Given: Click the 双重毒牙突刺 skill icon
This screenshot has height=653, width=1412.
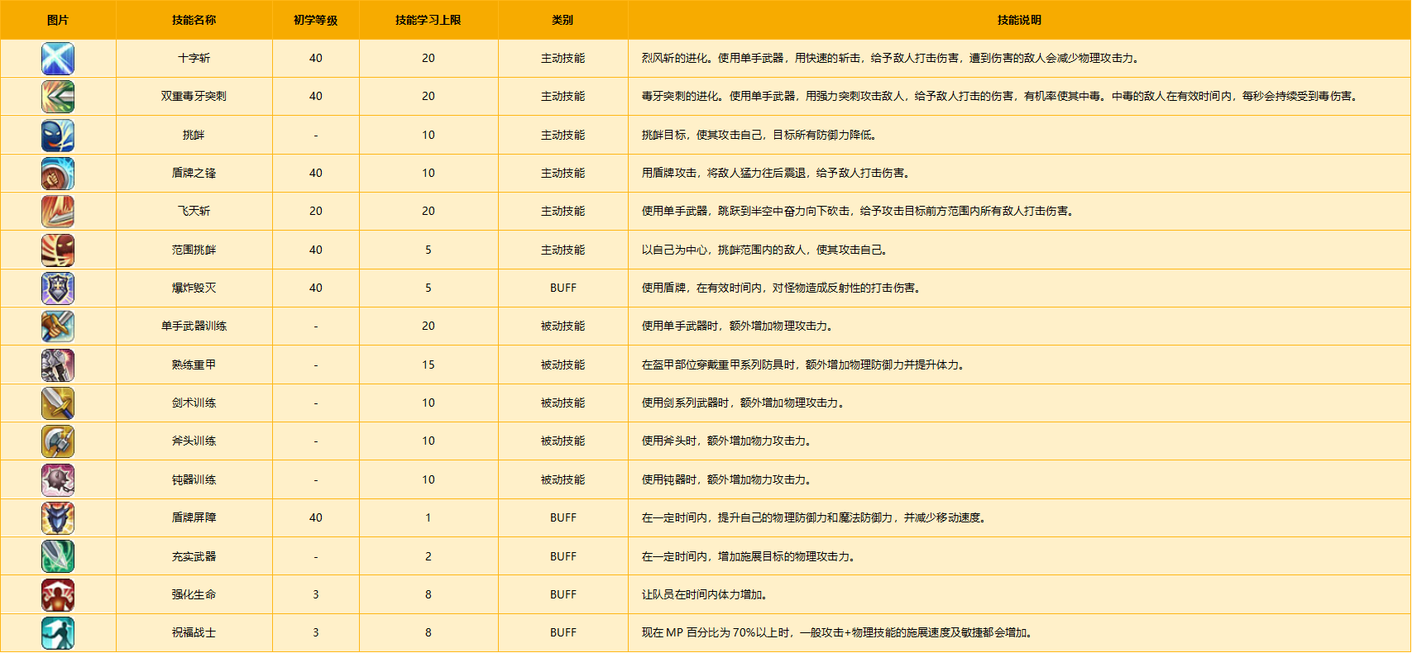Looking at the screenshot, I should [58, 97].
